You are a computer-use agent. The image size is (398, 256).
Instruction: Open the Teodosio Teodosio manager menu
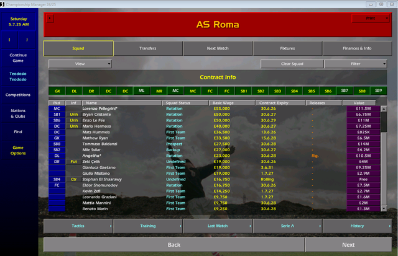click(x=18, y=76)
